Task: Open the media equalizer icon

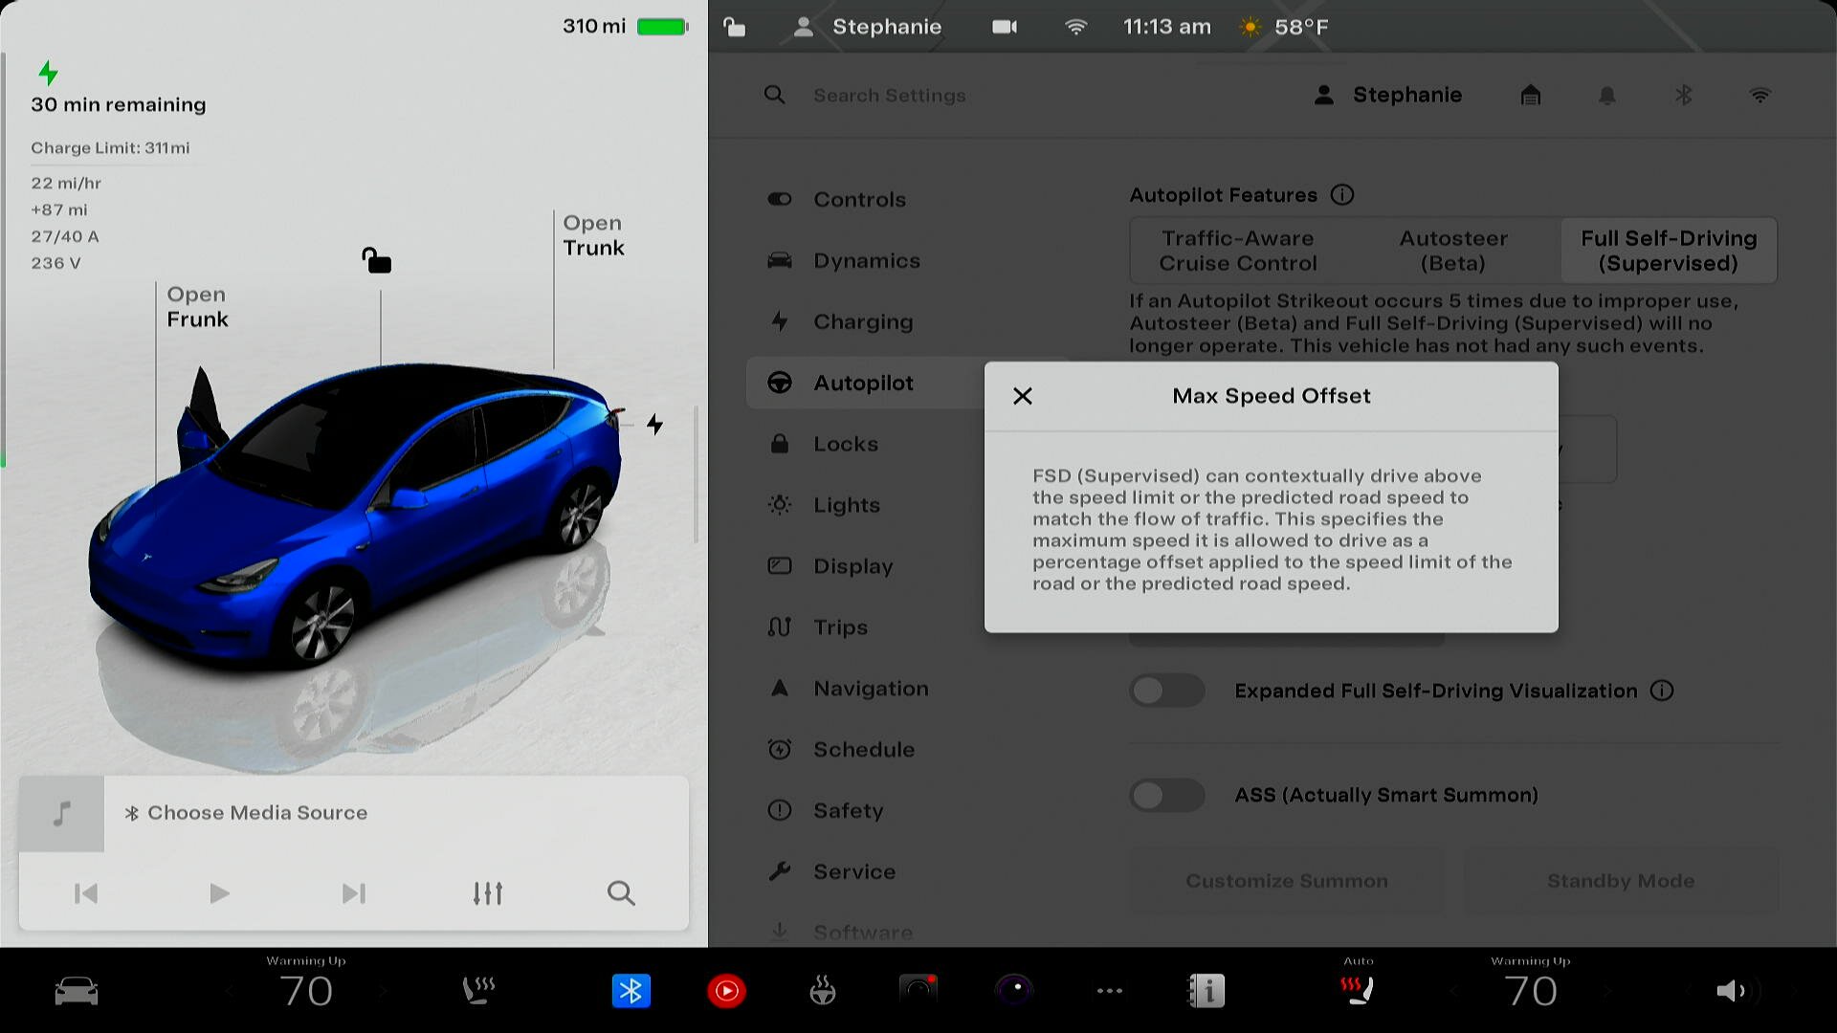Action: pos(487,893)
